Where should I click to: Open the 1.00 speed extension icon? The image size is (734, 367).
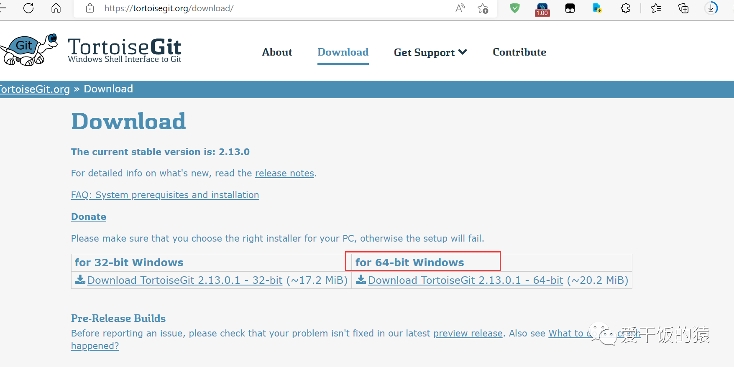click(x=542, y=9)
